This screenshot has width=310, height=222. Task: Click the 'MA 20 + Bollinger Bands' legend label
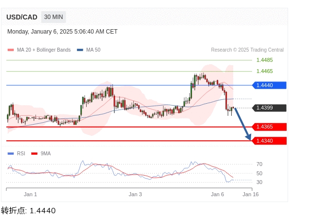[44, 50]
